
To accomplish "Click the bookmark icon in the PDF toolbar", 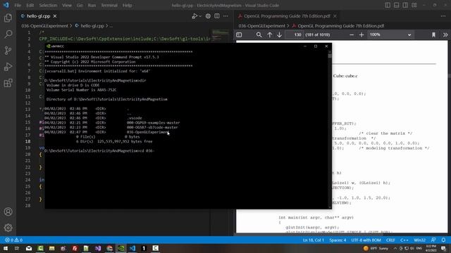I will click(433, 34).
